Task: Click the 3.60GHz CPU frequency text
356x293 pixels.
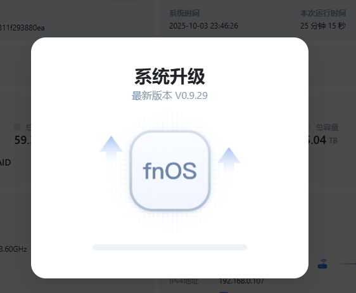Action: point(13,249)
